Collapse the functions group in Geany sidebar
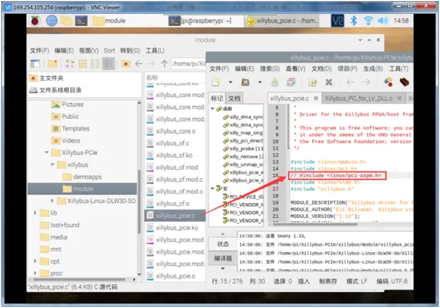Image resolution: width=440 pixels, height=308 pixels. coord(213,108)
